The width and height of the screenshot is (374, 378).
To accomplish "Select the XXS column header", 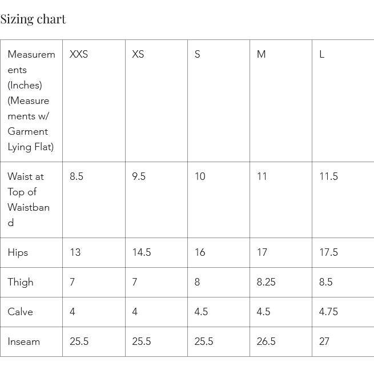I will (x=79, y=54).
